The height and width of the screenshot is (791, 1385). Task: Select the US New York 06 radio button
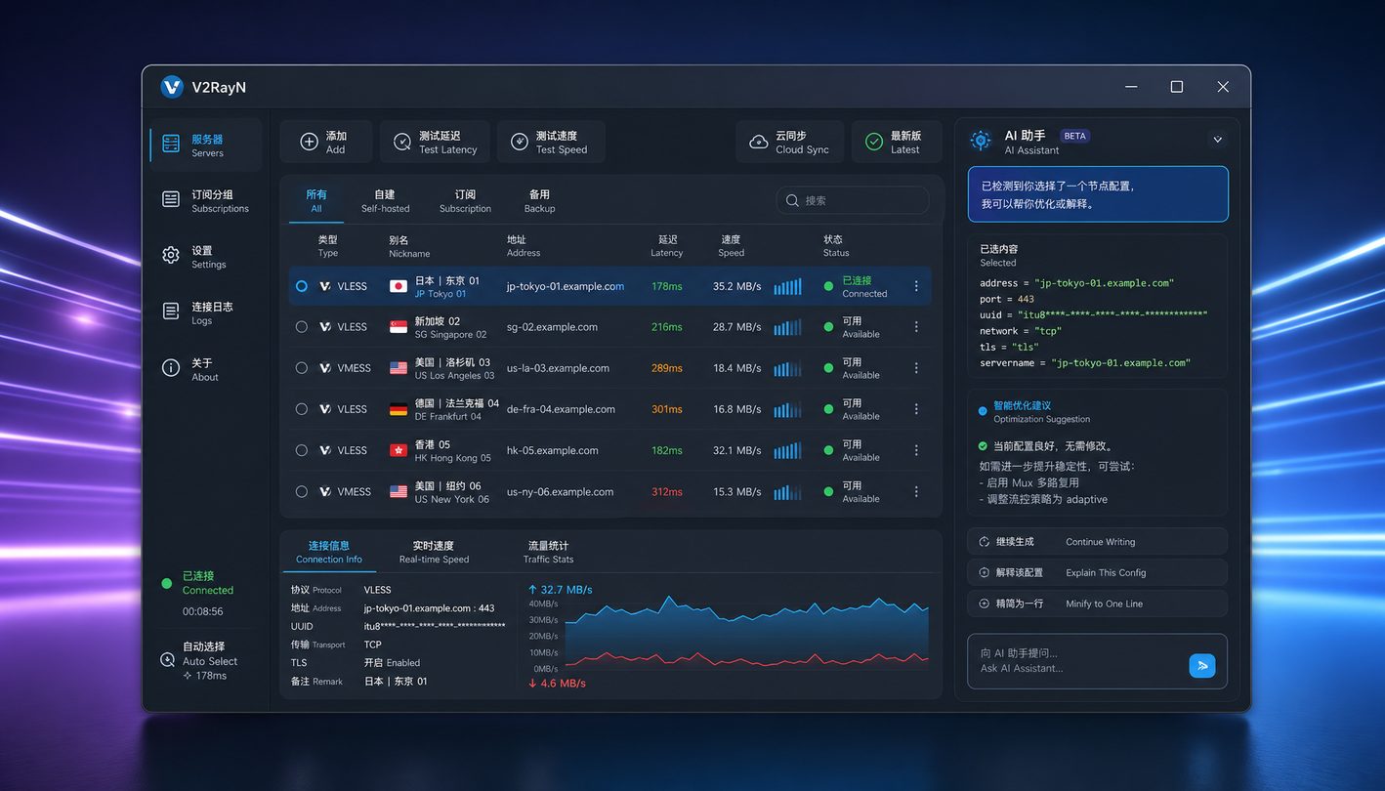[x=301, y=491]
